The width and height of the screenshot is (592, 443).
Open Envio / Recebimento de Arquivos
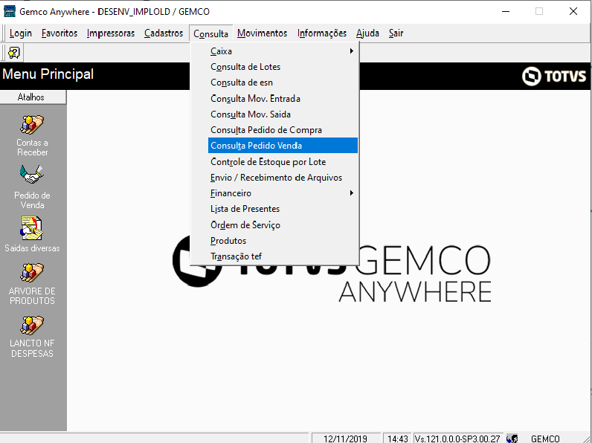pyautogui.click(x=283, y=178)
